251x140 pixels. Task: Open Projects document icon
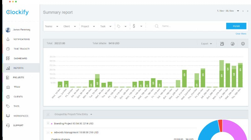[8, 77]
